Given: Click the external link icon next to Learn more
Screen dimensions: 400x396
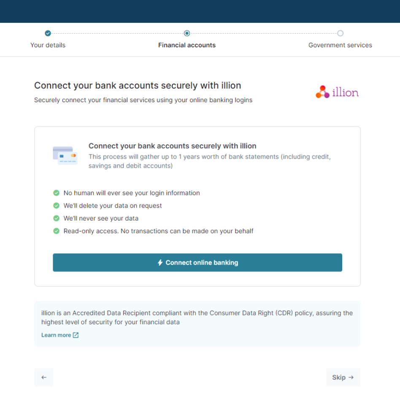Looking at the screenshot, I should [76, 335].
